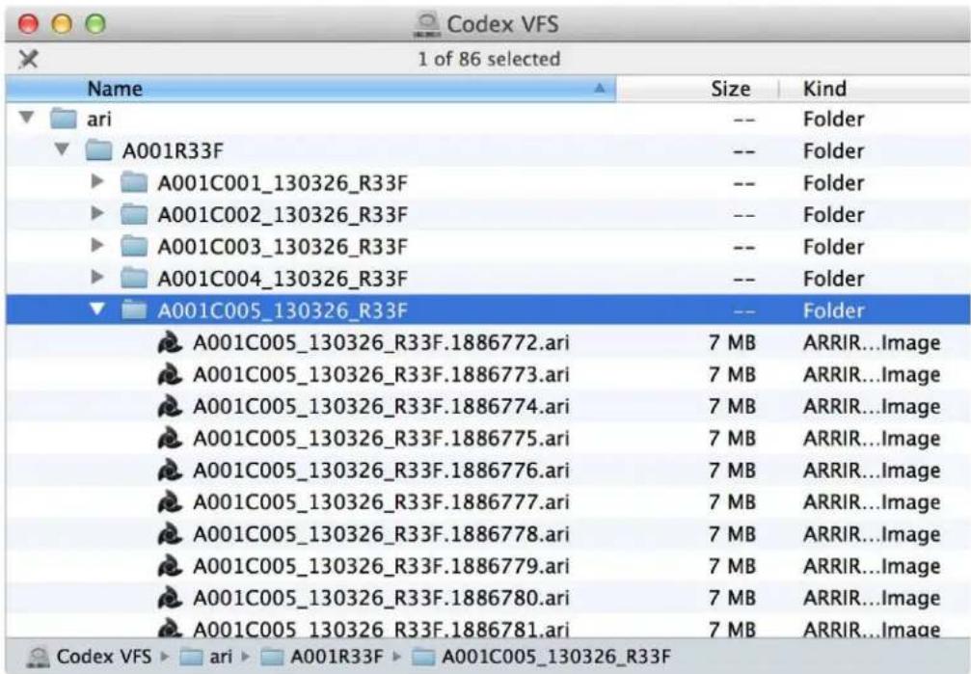Select the A001C004_130326_R33F folder name
The width and height of the screenshot is (971, 674).
[283, 278]
